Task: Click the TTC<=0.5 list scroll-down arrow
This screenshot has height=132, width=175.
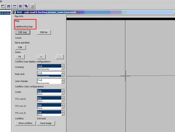Action: point(63,100)
